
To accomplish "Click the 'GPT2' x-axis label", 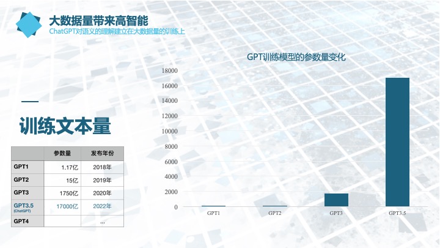I will coord(275,213).
